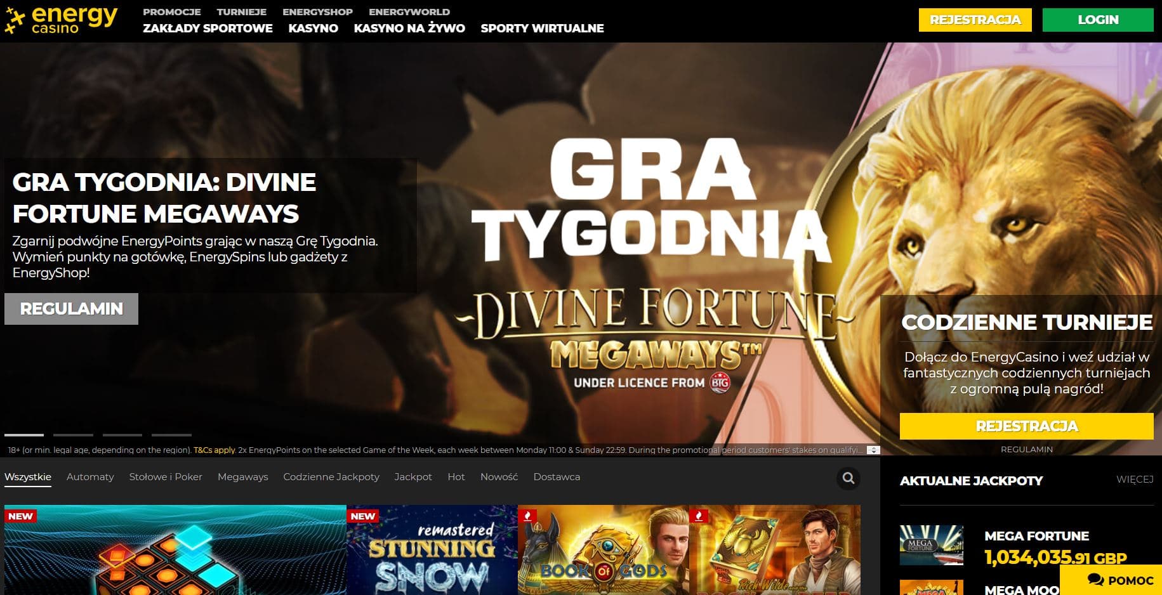Jump to the fourth carousel slide indicator
The height and width of the screenshot is (595, 1162).
(171, 435)
